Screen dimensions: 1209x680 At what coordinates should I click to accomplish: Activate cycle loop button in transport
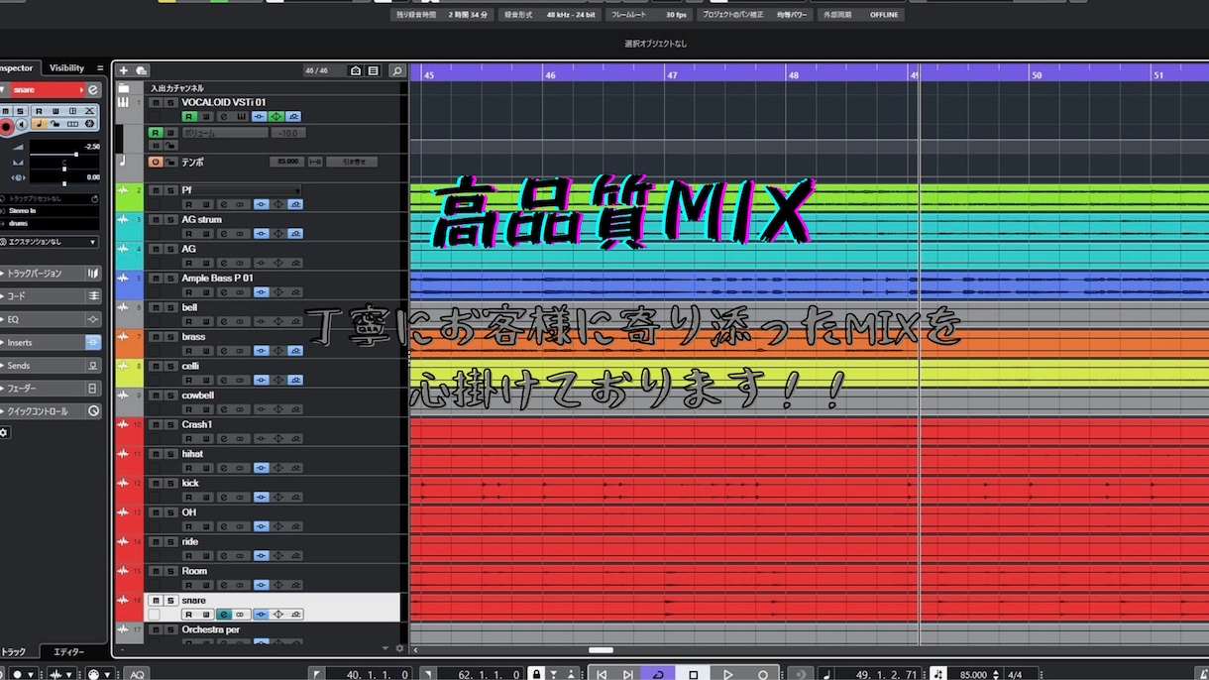click(658, 674)
